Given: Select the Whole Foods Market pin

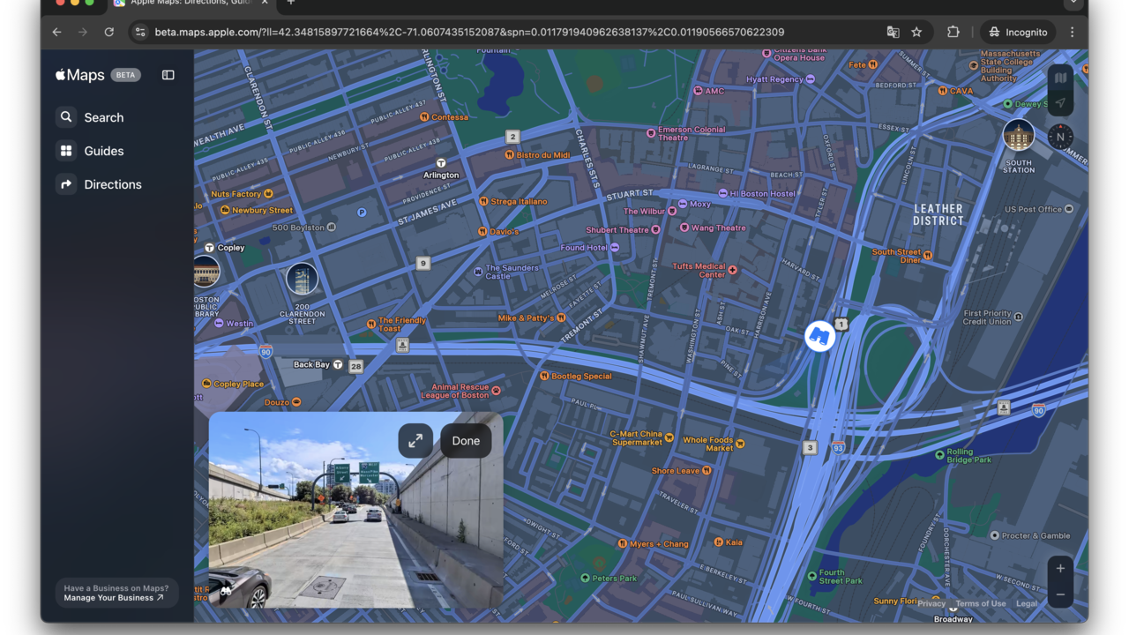Looking at the screenshot, I should 740,444.
